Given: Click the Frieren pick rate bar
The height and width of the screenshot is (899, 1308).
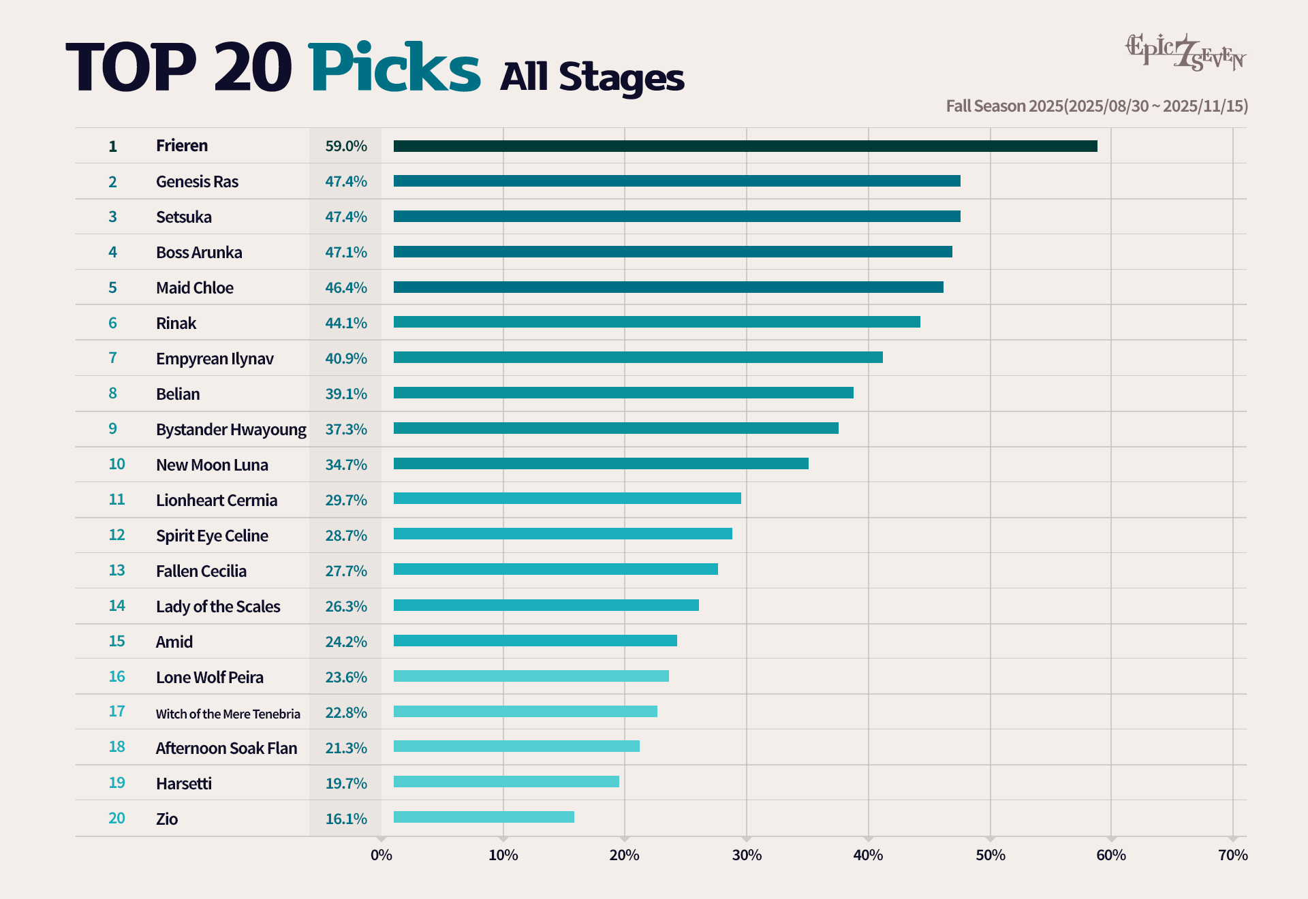Looking at the screenshot, I should pyautogui.click(x=745, y=146).
